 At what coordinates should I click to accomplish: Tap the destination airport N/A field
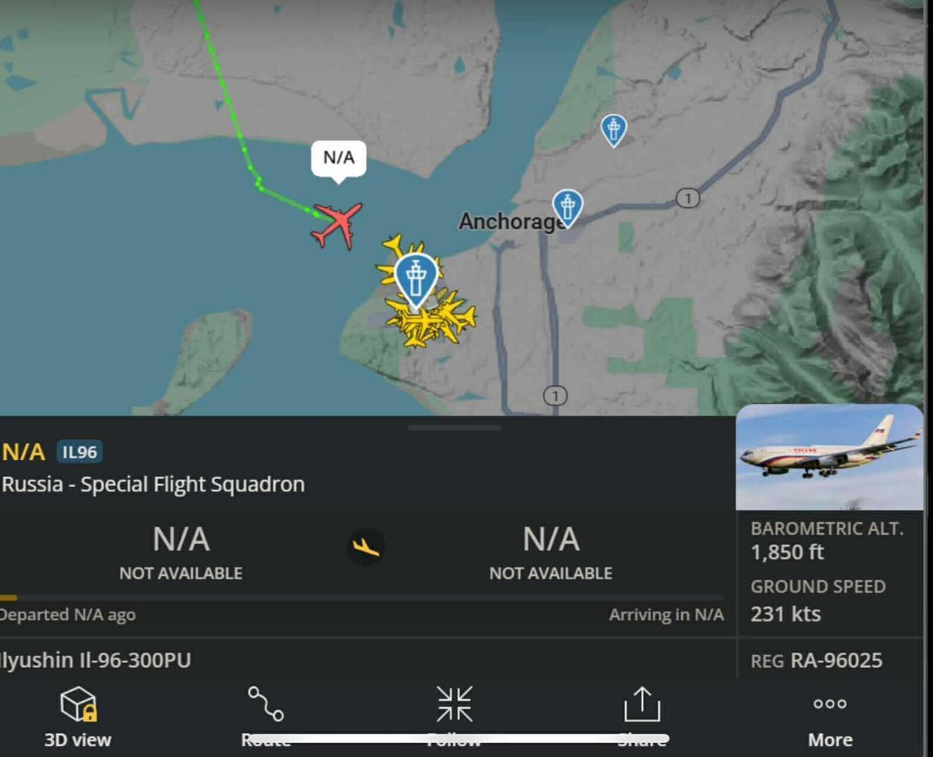551,552
